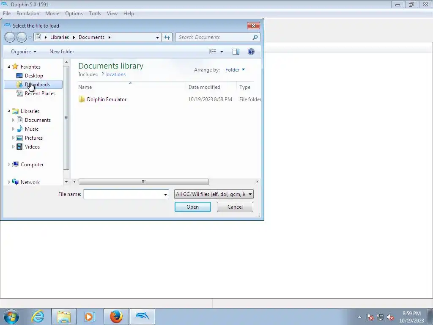433x325 pixels.
Task: Open the Movie menu
Action: [x=52, y=13]
